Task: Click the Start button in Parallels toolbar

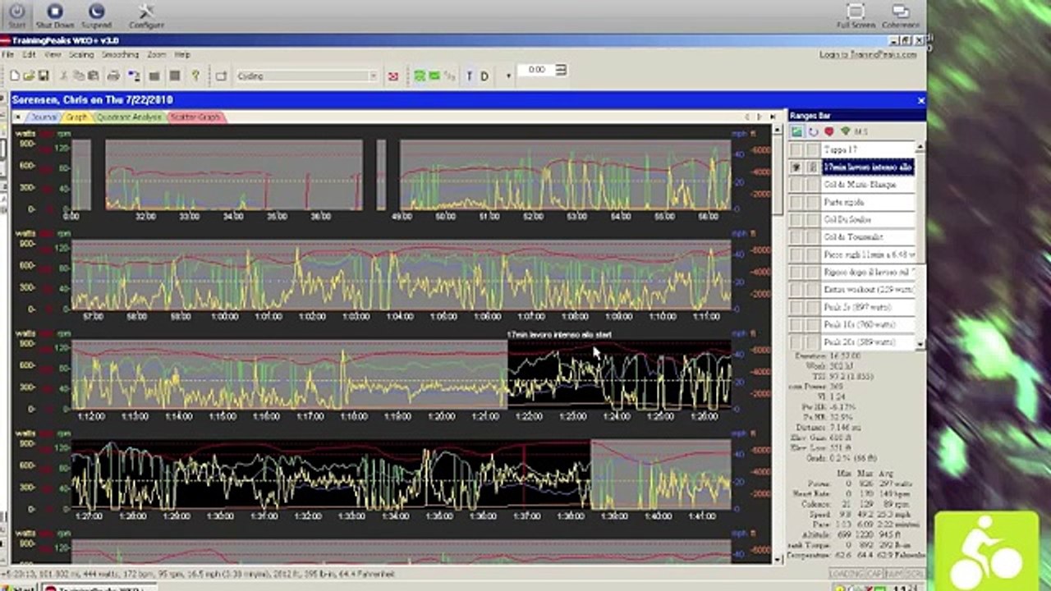Action: pyautogui.click(x=16, y=14)
